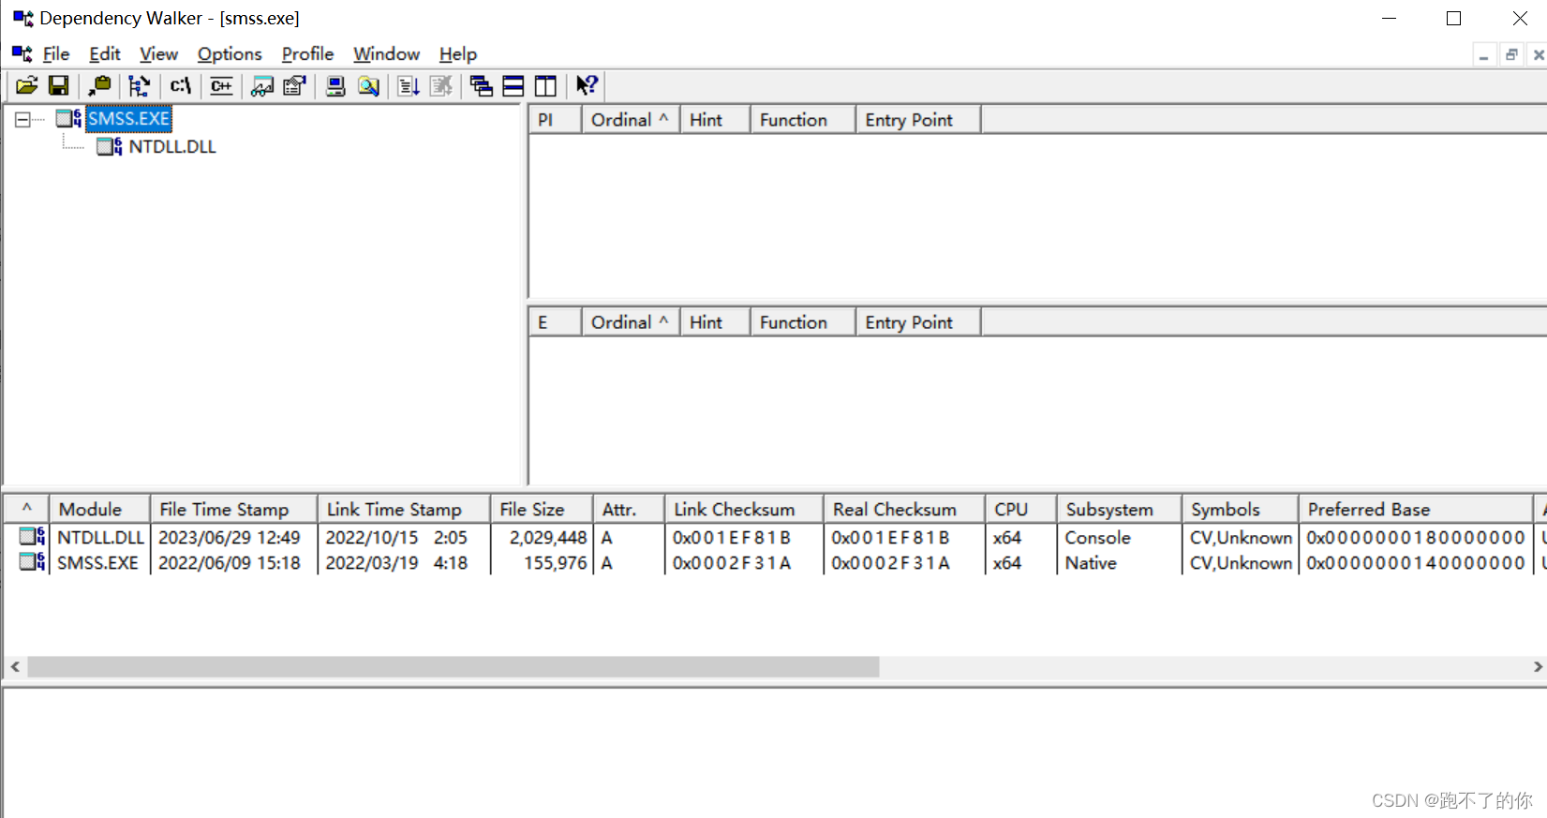
Task: Sort imports by Ordinal column header
Action: pyautogui.click(x=630, y=120)
